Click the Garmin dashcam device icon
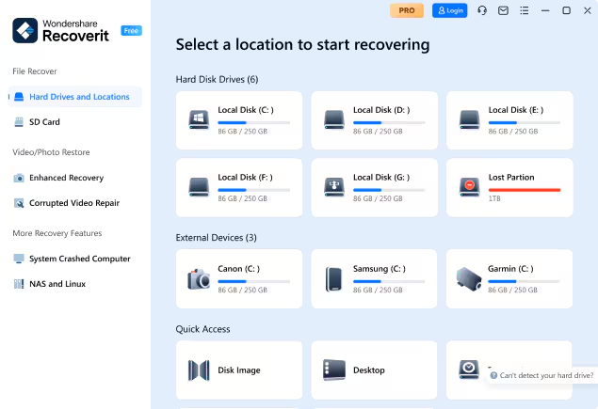Image resolution: width=598 pixels, height=409 pixels. coord(469,278)
